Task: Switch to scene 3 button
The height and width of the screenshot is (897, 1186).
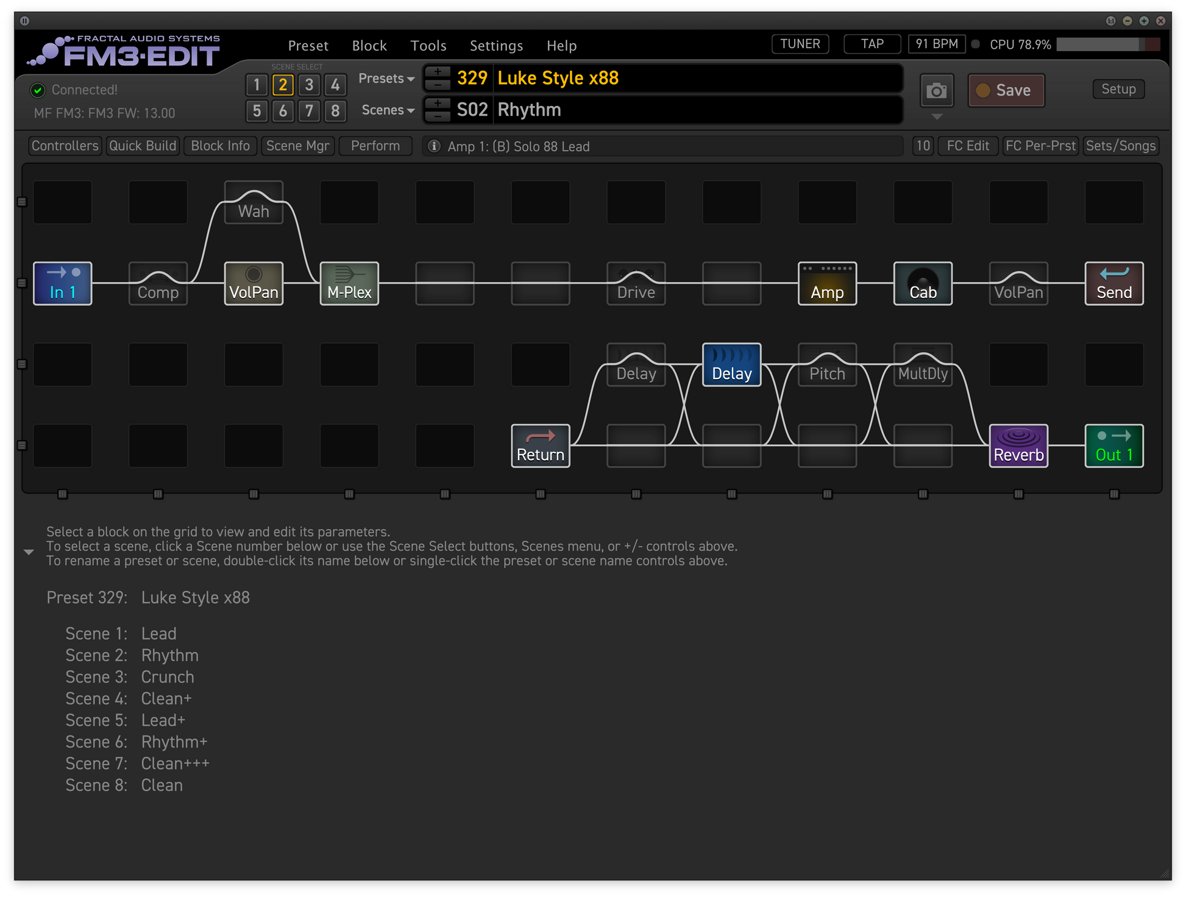Action: coord(309,85)
